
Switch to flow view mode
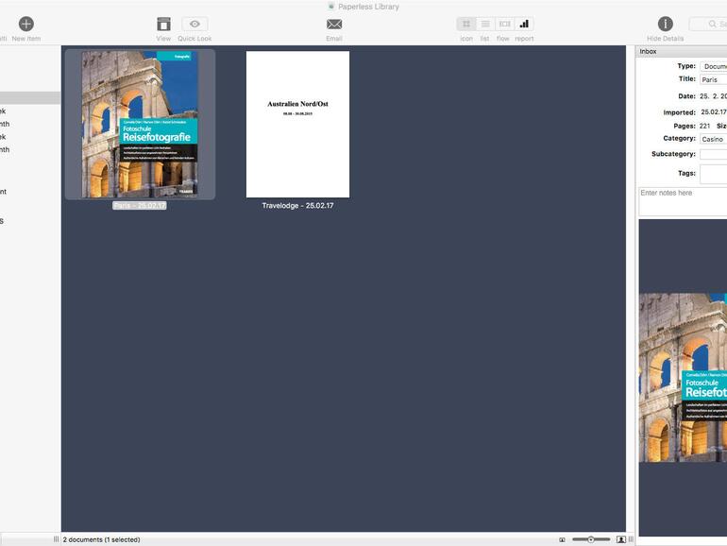[504, 24]
